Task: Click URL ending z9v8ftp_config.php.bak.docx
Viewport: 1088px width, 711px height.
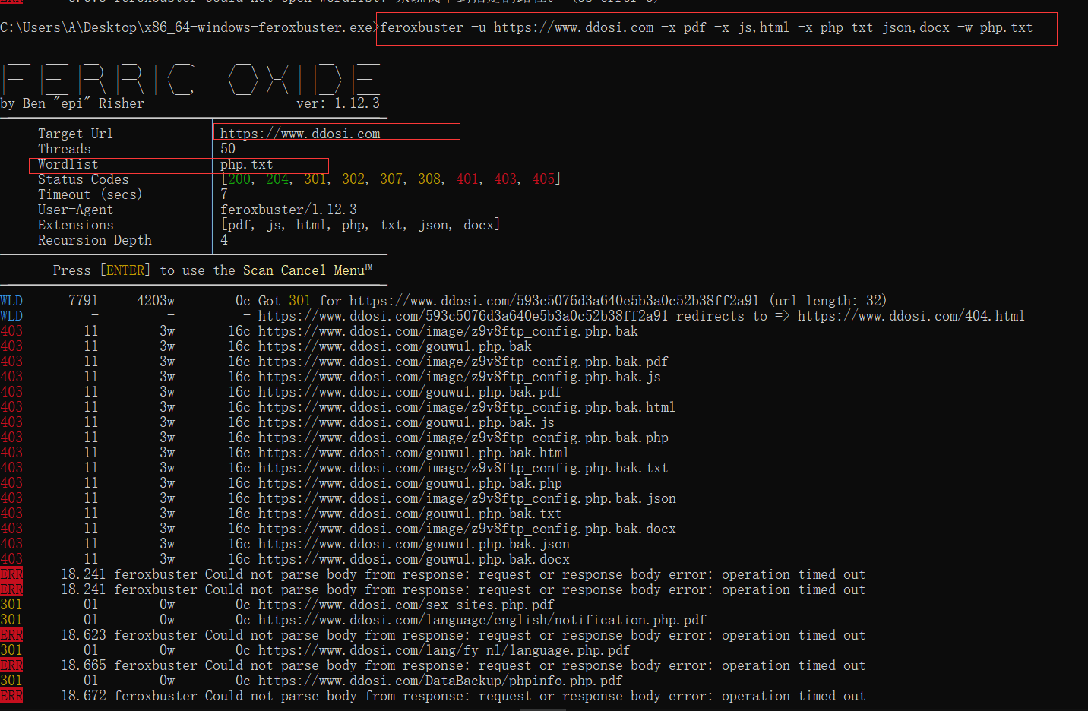Action: [x=467, y=529]
